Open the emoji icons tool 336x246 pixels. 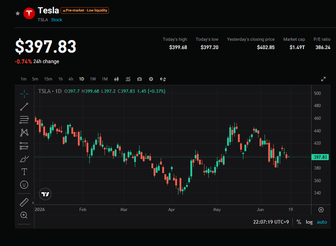pyautogui.click(x=24, y=185)
